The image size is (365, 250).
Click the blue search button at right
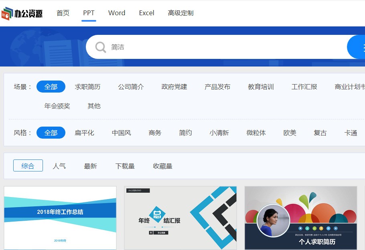(357, 47)
